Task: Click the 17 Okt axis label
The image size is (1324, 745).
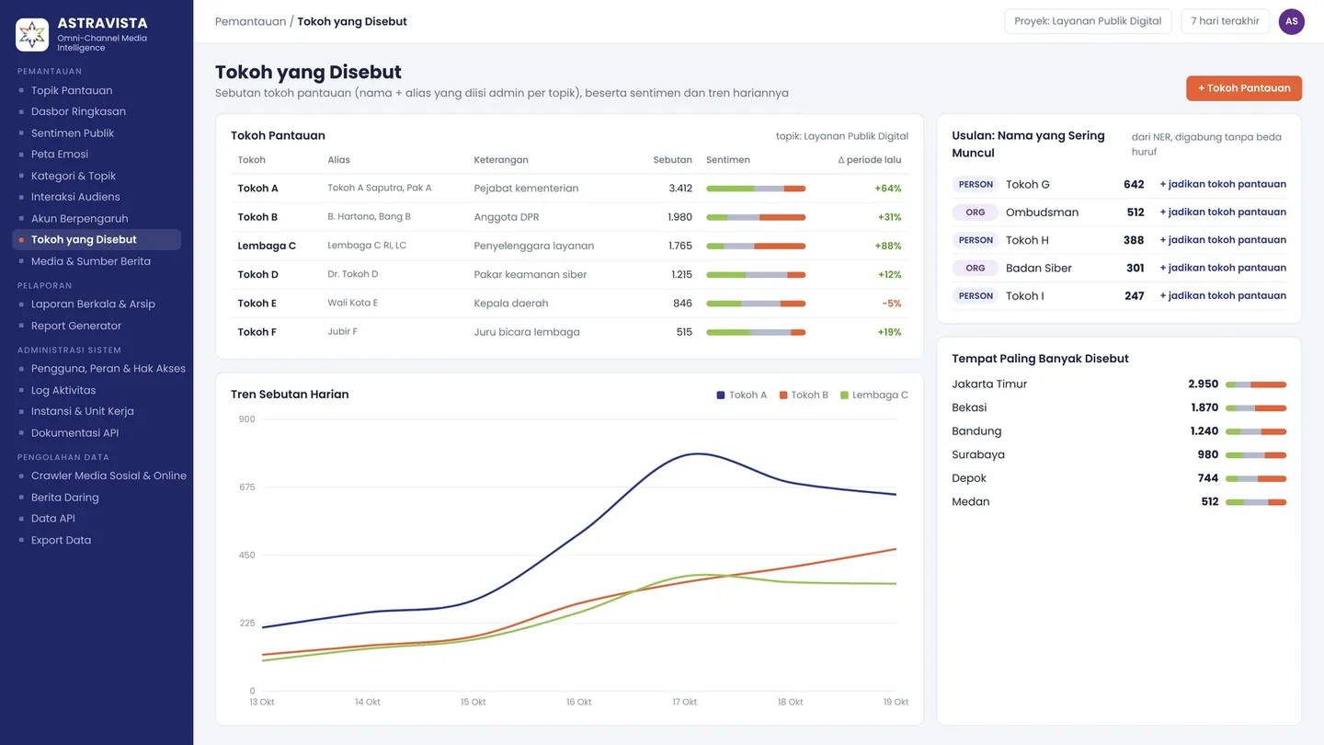Action: click(684, 702)
